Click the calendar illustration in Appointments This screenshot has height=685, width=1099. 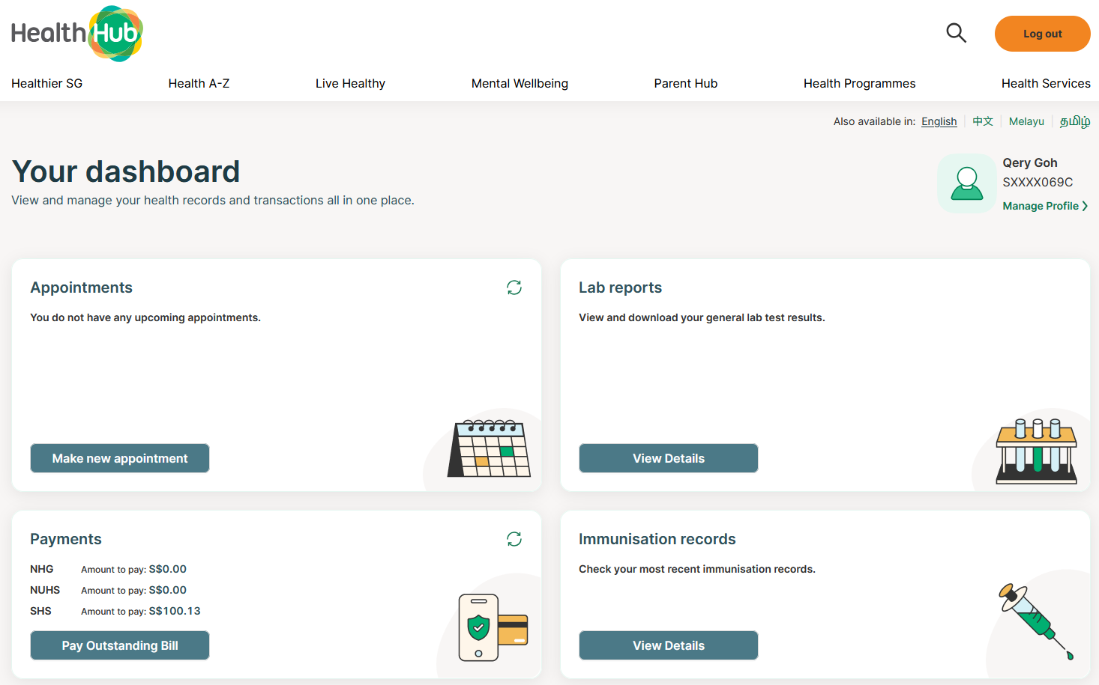pyautogui.click(x=489, y=448)
